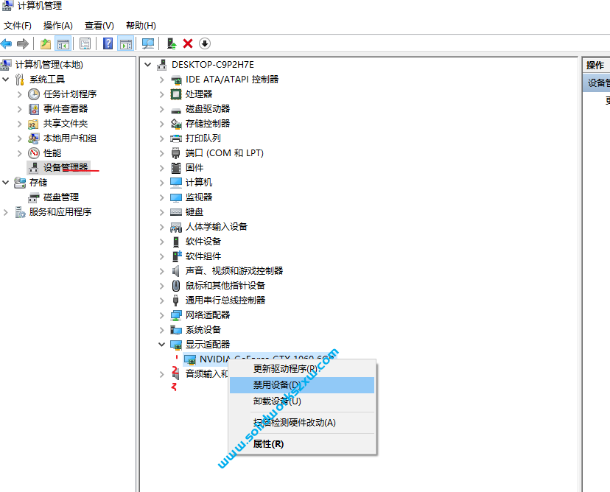
Task: Choose 禁用设备(D) from context menu
Action: tap(277, 385)
